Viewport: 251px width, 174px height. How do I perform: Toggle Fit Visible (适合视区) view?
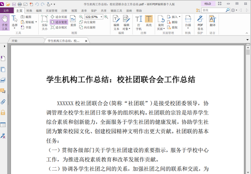coord(59,28)
